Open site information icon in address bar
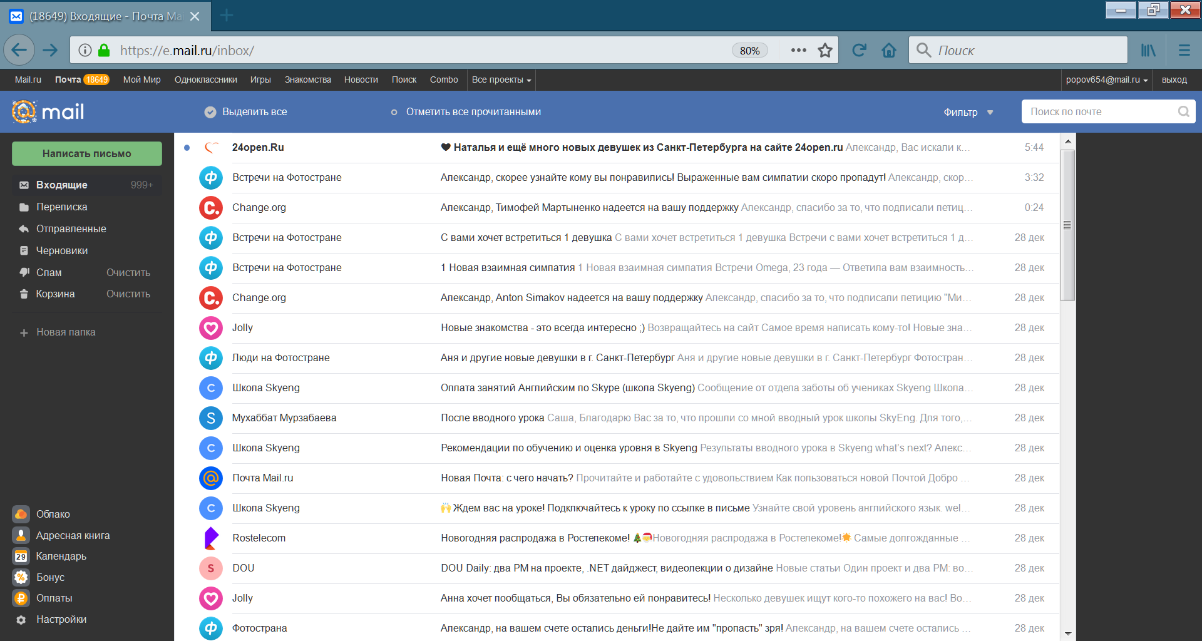 [x=85, y=50]
